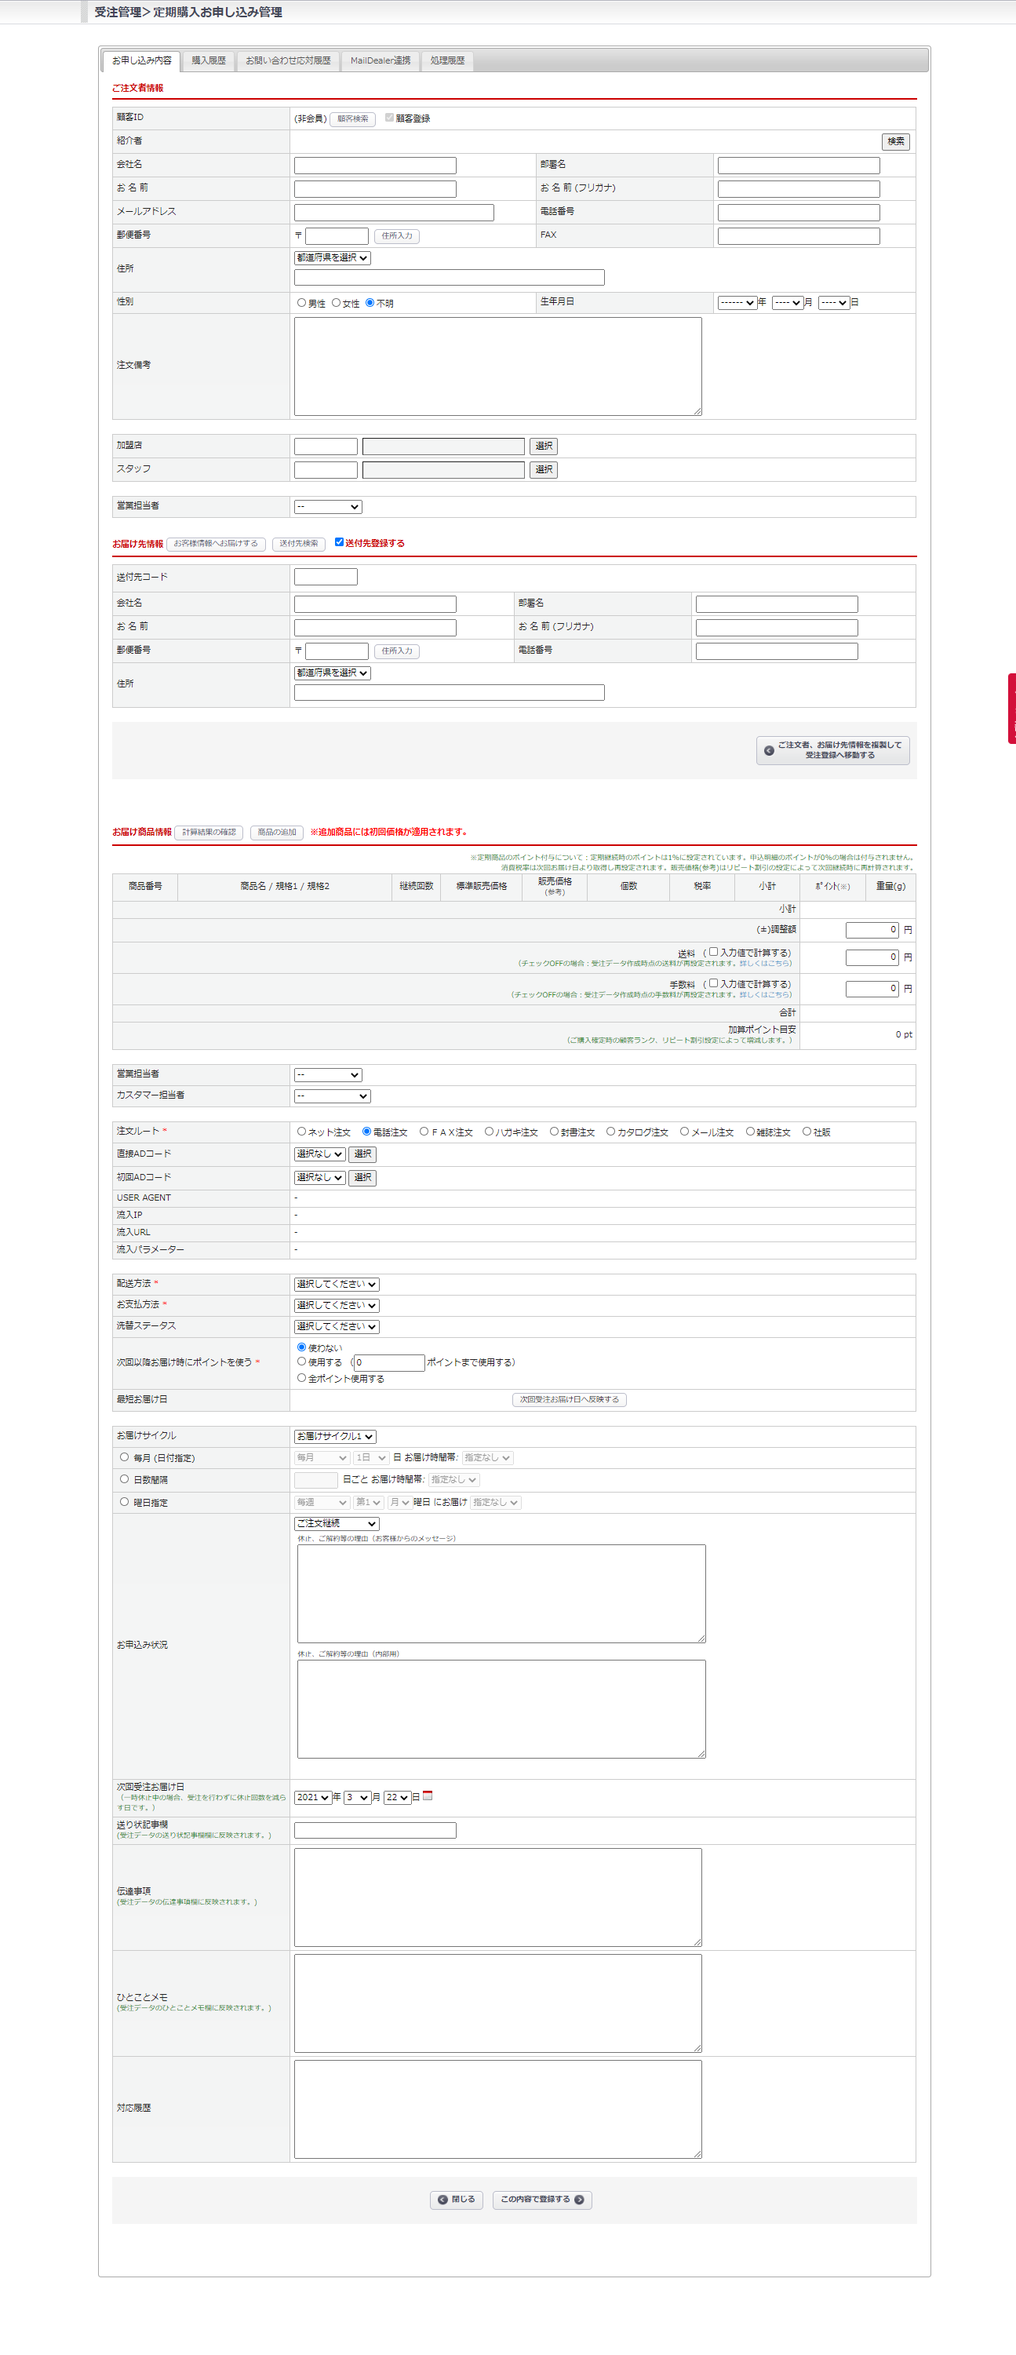1016x2355 pixels.
Task: Focus the メールアドレス input field
Action: pyautogui.click(x=394, y=213)
